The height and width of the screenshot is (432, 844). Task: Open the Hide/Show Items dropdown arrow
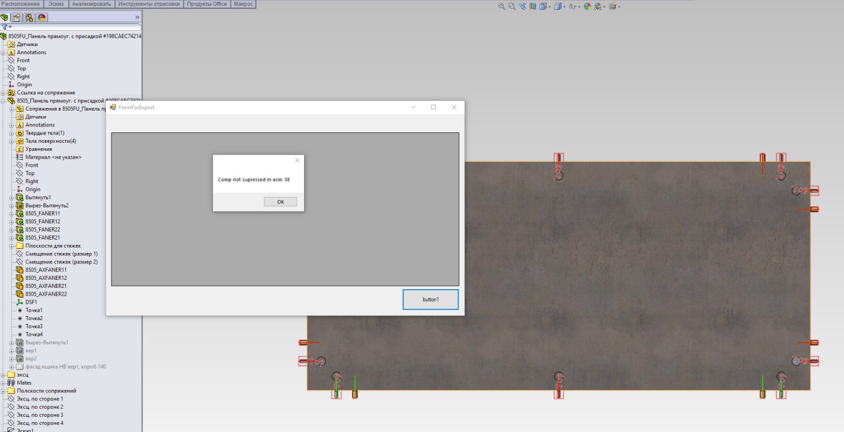point(579,7)
